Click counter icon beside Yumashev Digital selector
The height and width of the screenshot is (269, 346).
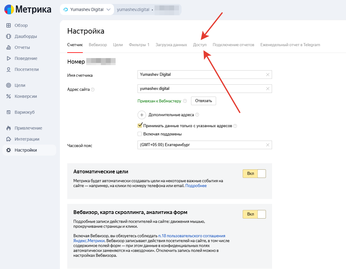[x=65, y=9]
